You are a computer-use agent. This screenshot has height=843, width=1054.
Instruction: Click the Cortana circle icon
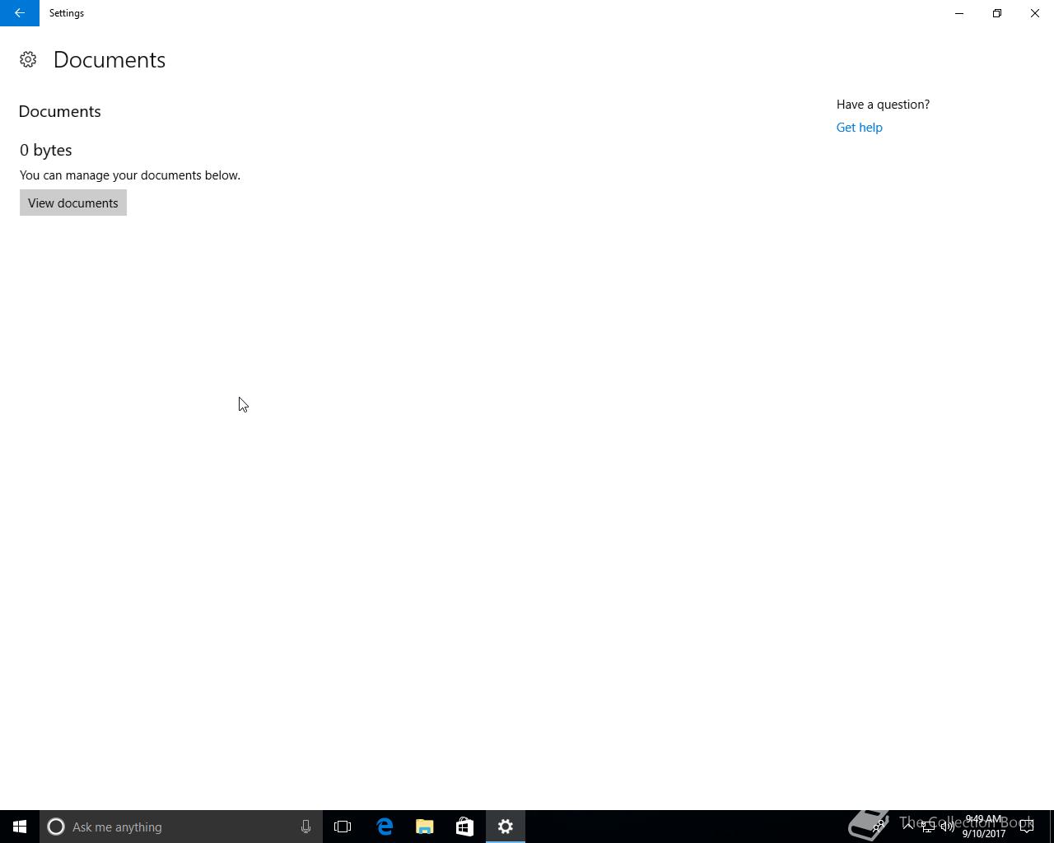56,827
